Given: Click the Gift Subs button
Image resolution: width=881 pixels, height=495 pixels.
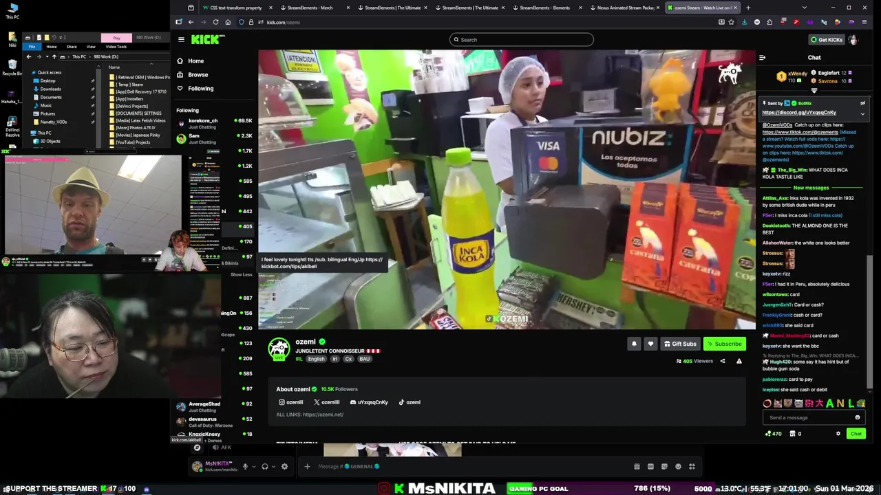Looking at the screenshot, I should coord(680,344).
